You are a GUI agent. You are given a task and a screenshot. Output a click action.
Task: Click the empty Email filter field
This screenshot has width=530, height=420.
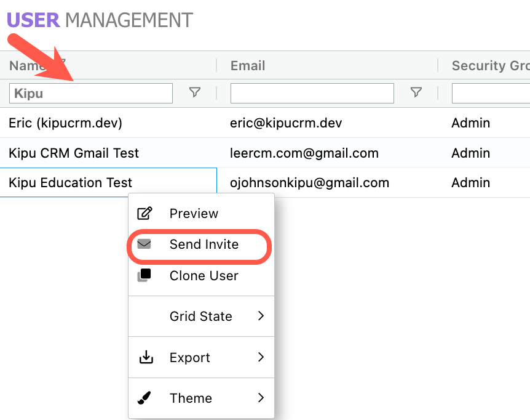point(312,92)
